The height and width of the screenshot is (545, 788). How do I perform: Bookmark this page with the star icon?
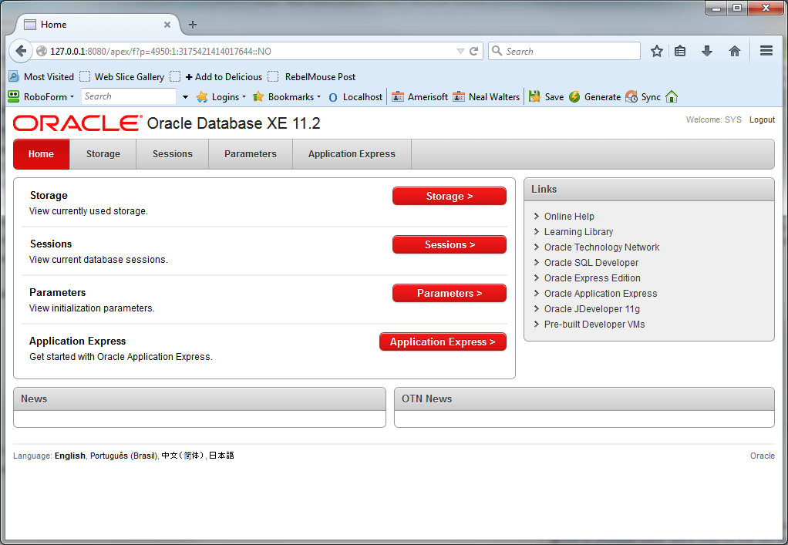(x=656, y=51)
